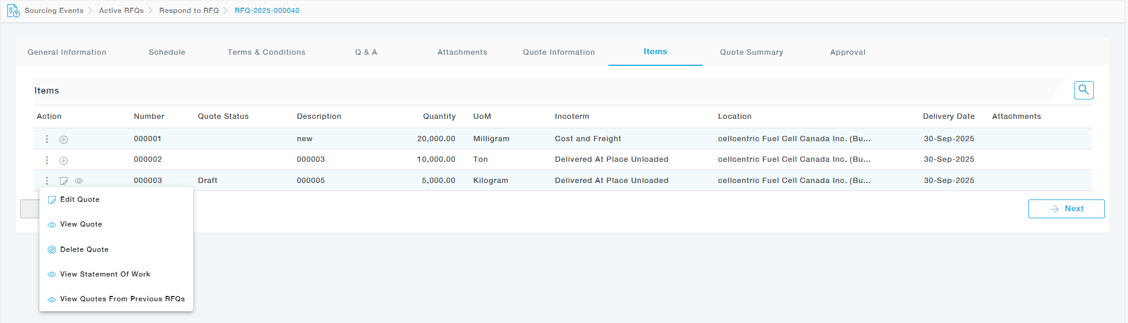This screenshot has height=323, width=1128.
Task: Open the Terms & Conditions tab
Action: (266, 52)
